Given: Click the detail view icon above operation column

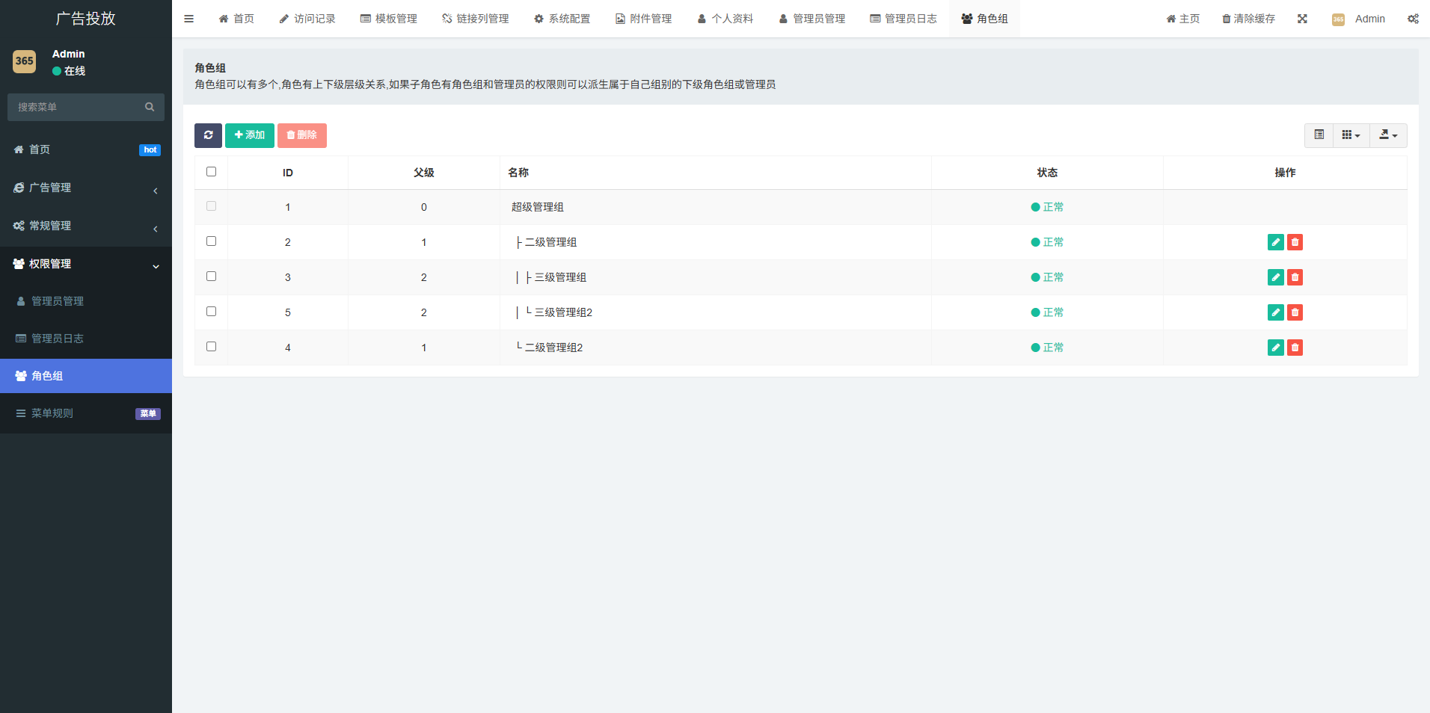Looking at the screenshot, I should (1319, 135).
